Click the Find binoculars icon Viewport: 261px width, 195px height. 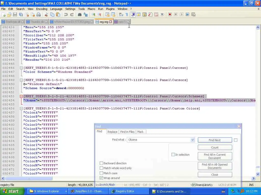click(x=80, y=14)
